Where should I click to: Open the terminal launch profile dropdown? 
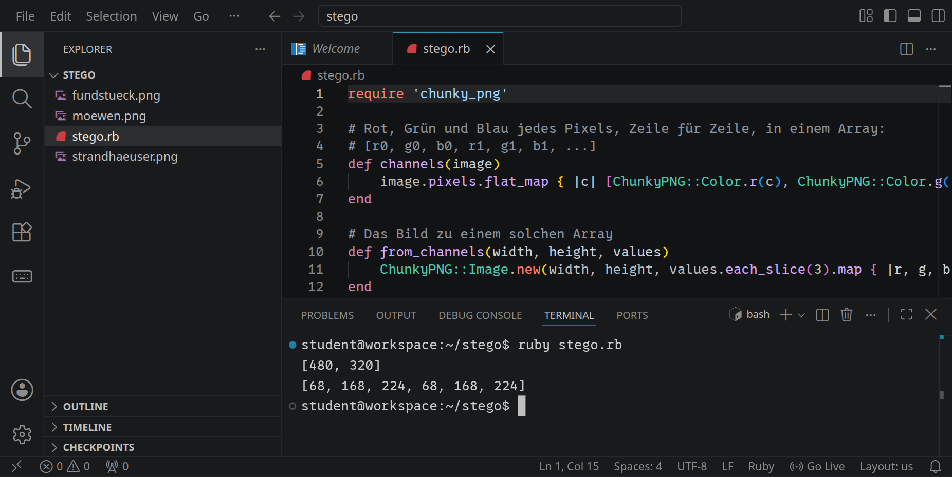point(801,315)
